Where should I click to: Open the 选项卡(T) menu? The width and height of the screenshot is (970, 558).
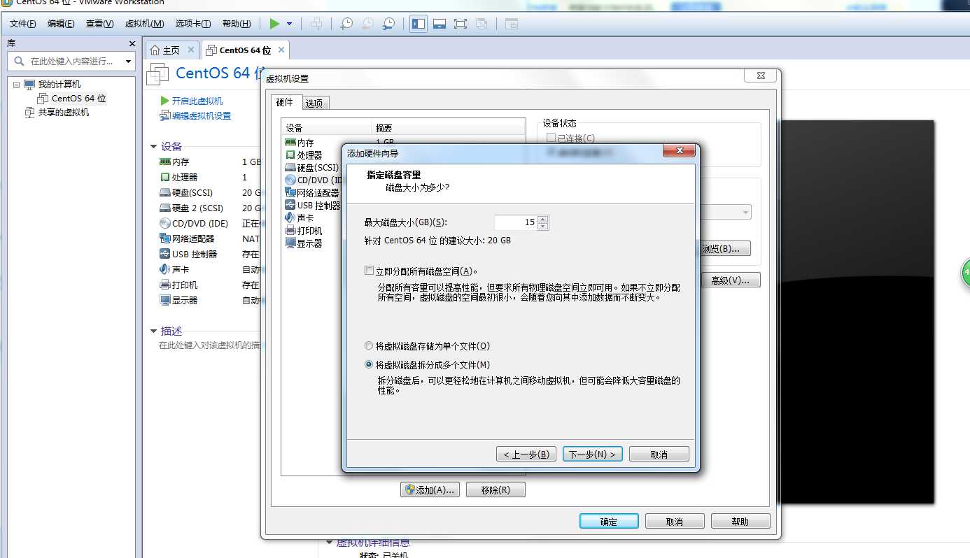coord(192,24)
